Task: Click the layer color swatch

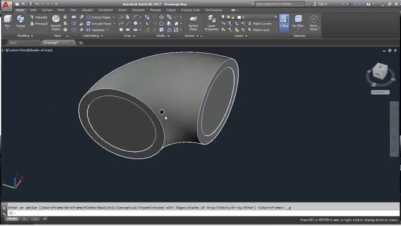Action: pyautogui.click(x=239, y=17)
